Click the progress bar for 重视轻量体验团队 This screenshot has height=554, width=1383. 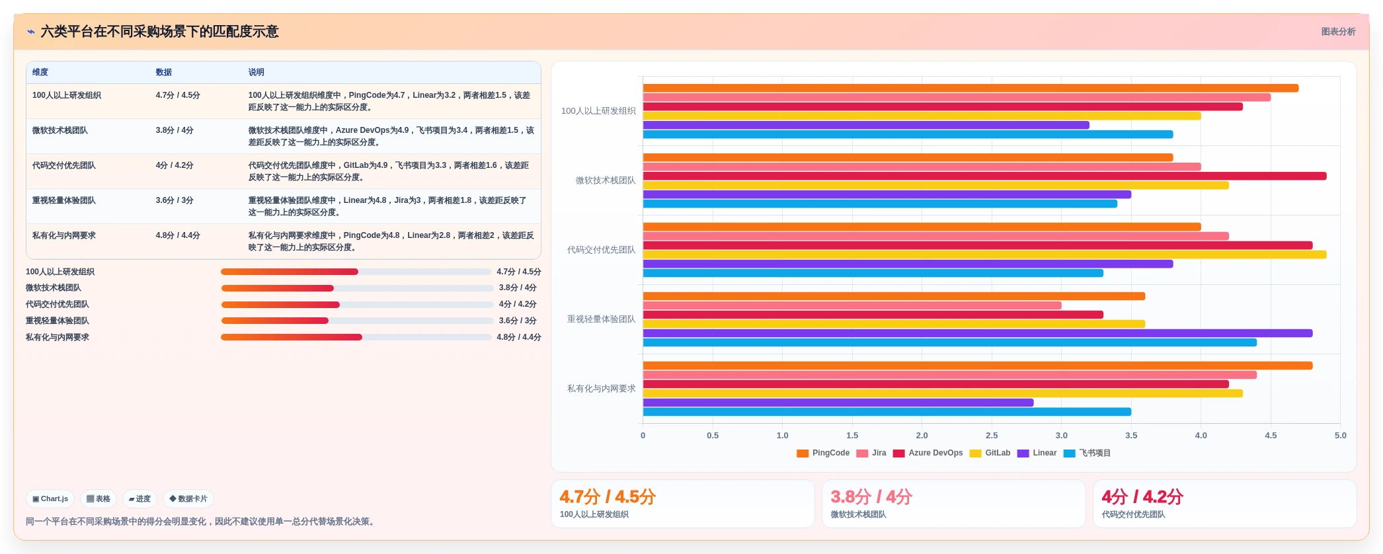click(x=356, y=321)
